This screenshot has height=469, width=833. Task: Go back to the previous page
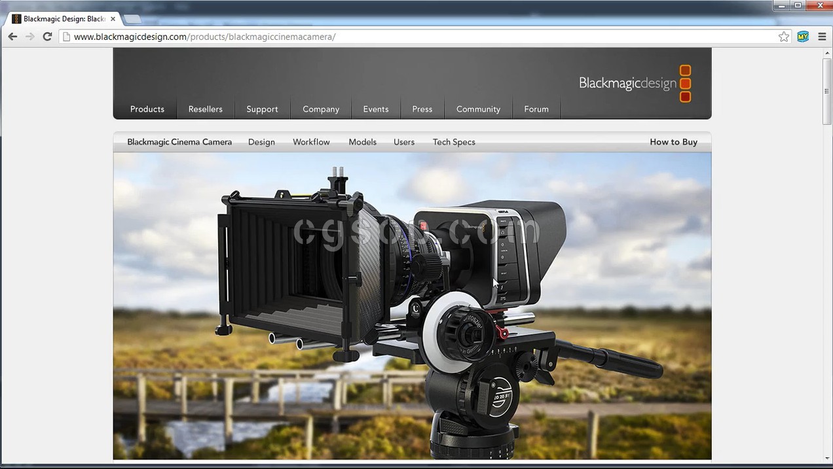(x=12, y=37)
